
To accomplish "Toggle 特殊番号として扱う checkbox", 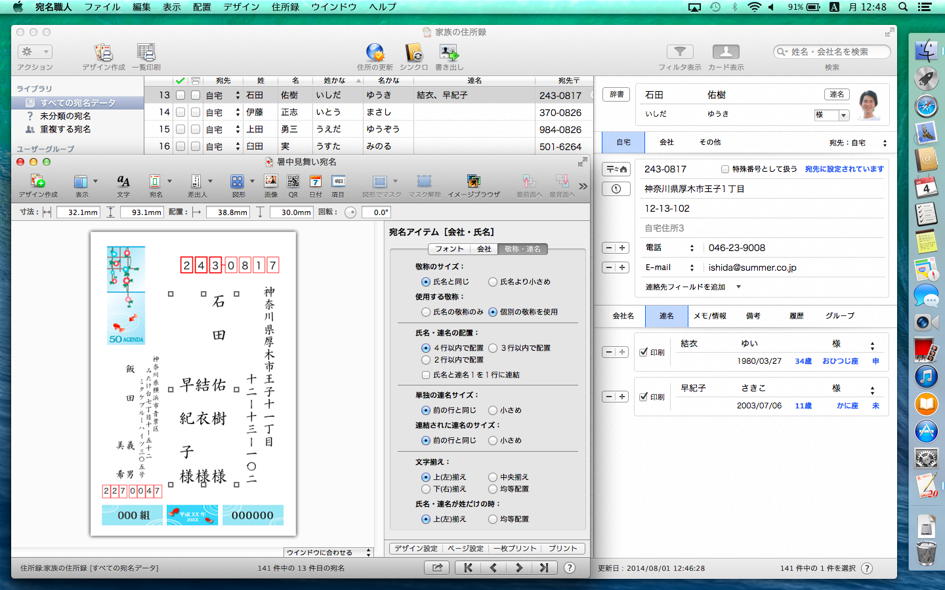I will [x=725, y=169].
